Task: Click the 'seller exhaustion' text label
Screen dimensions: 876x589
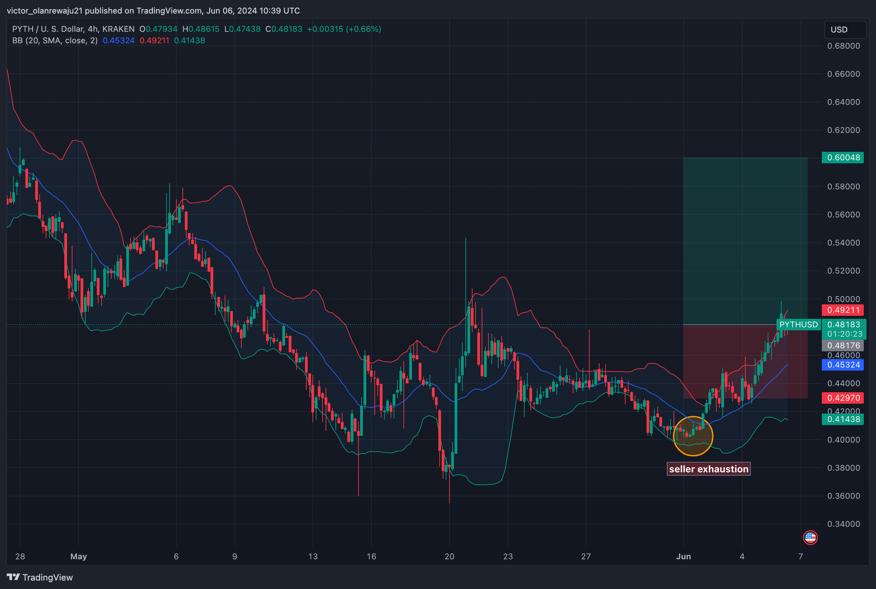Action: point(708,469)
